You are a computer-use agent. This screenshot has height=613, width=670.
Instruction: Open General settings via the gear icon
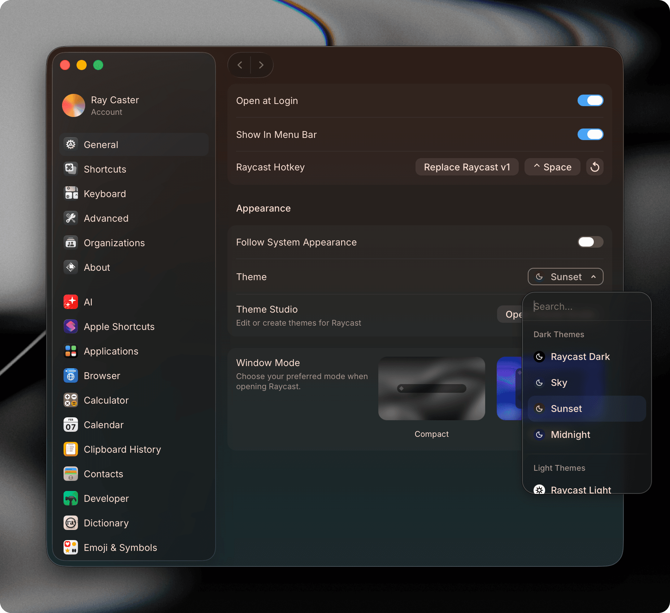coord(71,144)
